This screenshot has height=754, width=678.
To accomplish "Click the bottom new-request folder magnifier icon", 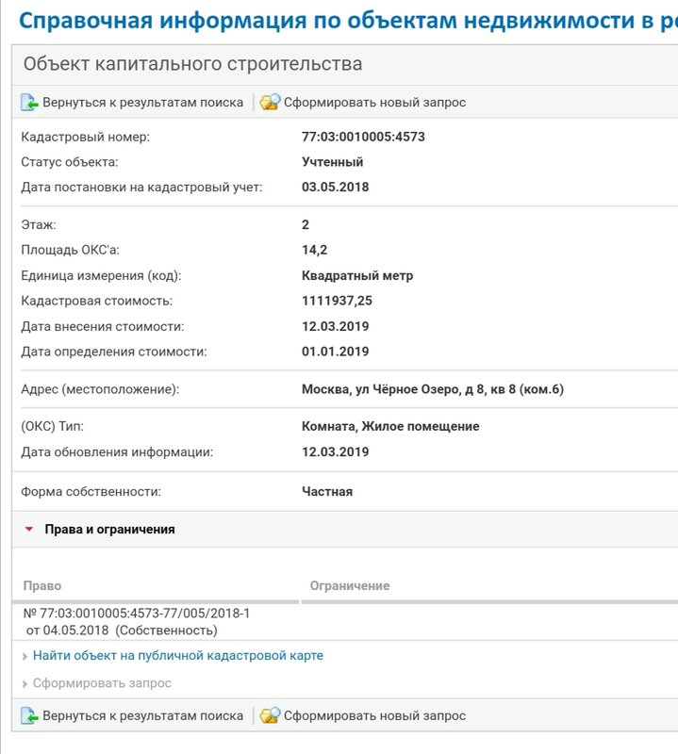I will [270, 715].
